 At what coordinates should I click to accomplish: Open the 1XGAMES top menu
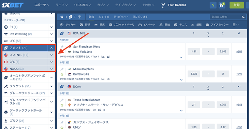(83, 5)
